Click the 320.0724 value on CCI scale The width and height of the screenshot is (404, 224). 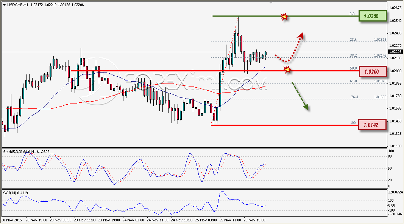pyautogui.click(x=395, y=192)
